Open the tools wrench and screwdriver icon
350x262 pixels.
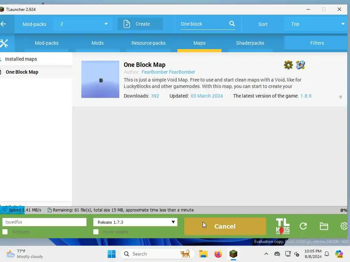(x=4, y=43)
